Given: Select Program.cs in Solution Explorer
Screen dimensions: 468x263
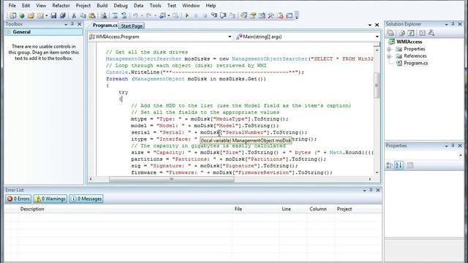Looking at the screenshot, I should [416, 64].
